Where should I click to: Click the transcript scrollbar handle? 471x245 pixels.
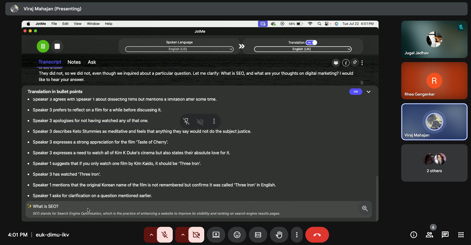(x=362, y=83)
